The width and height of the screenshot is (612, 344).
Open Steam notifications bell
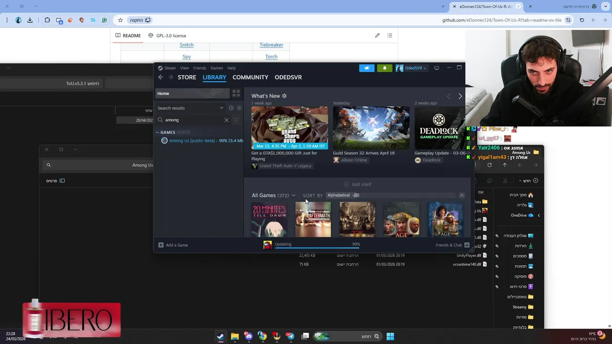point(384,68)
